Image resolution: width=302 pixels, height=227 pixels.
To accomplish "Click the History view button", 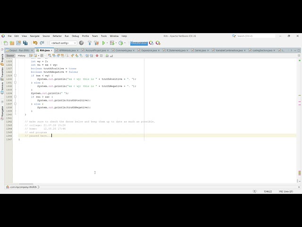I will pyautogui.click(x=22, y=56).
